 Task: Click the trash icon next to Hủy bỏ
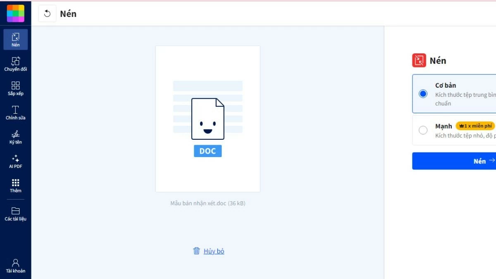coord(197,251)
